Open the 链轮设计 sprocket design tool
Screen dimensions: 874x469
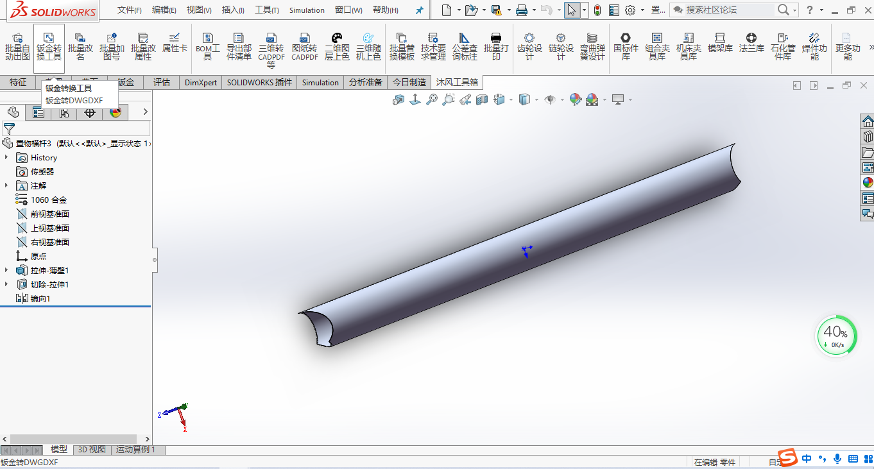(561, 48)
